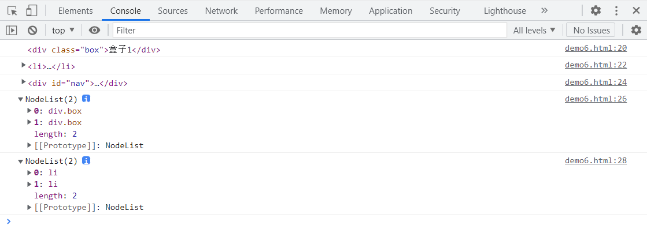
Task: Click info badge next to first NodeList(2)
Action: (x=86, y=99)
